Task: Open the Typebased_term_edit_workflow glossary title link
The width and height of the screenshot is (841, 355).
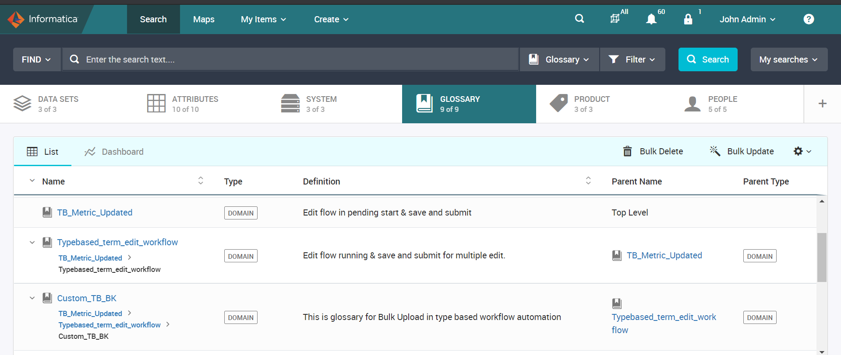Action: point(117,242)
